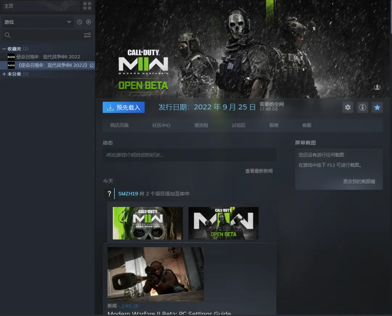Click the 在游戏中按下 F12 可进行截图 text
392x316 pixels.
coord(330,165)
